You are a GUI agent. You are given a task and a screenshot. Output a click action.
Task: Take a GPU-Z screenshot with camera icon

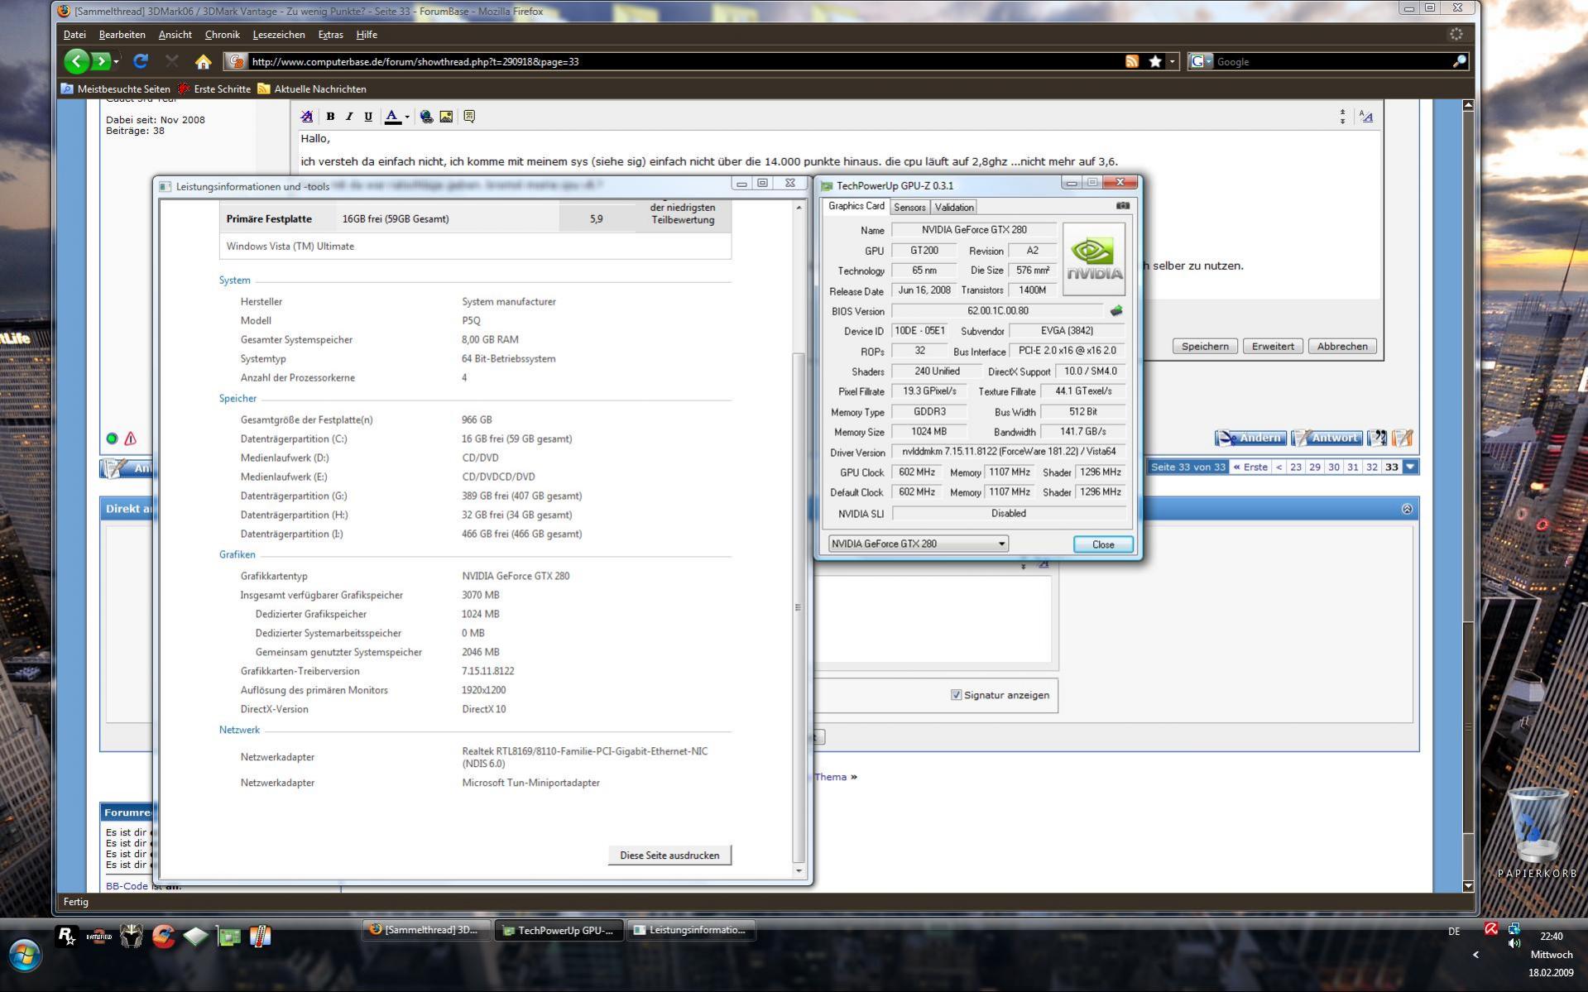[x=1122, y=205]
